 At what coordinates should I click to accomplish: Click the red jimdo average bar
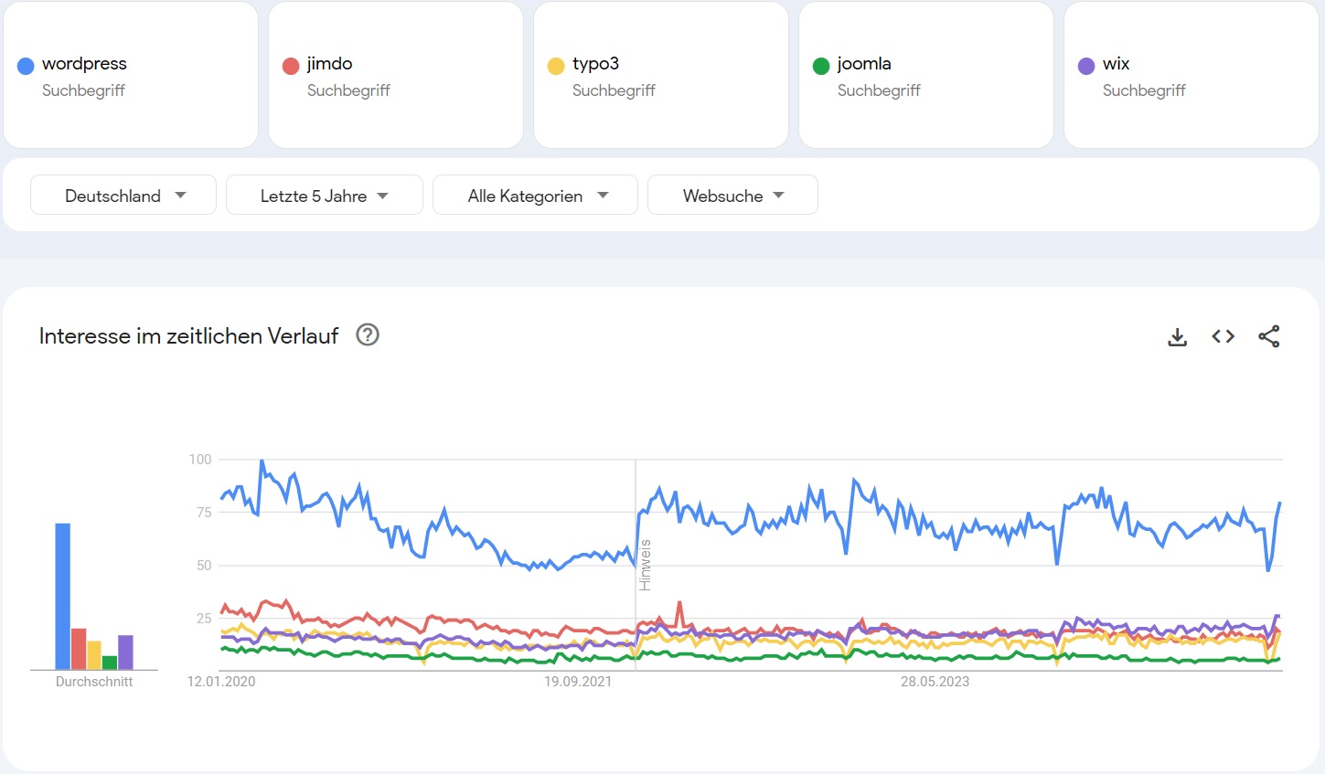[79, 649]
